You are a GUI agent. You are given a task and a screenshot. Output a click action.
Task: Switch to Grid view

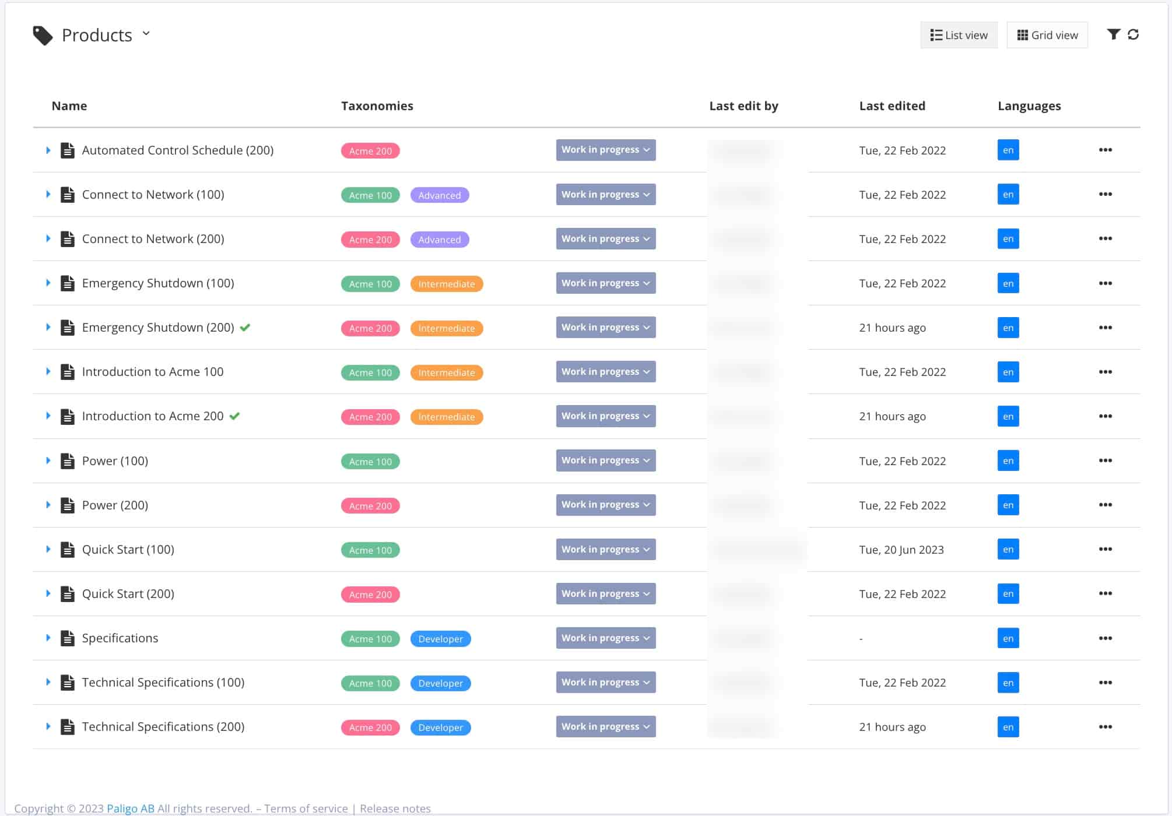[1047, 36]
